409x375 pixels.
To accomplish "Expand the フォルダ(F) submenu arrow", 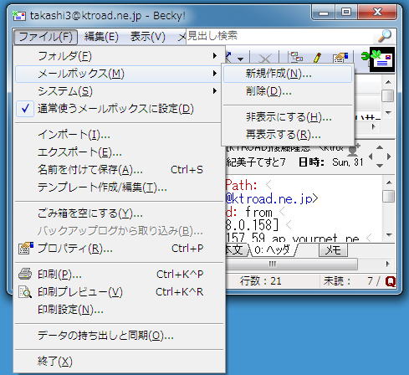I will click(x=214, y=56).
